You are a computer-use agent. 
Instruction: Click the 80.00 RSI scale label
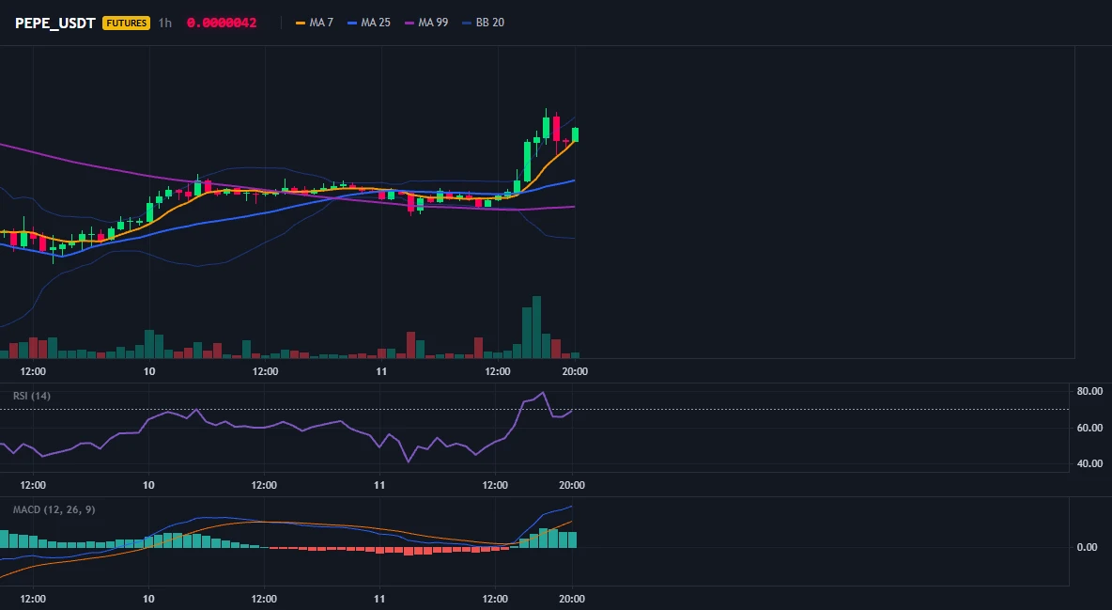pyautogui.click(x=1089, y=391)
